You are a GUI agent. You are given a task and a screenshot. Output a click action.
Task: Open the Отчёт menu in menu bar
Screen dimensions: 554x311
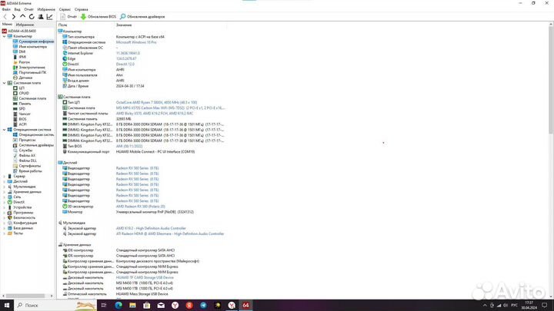[28, 9]
